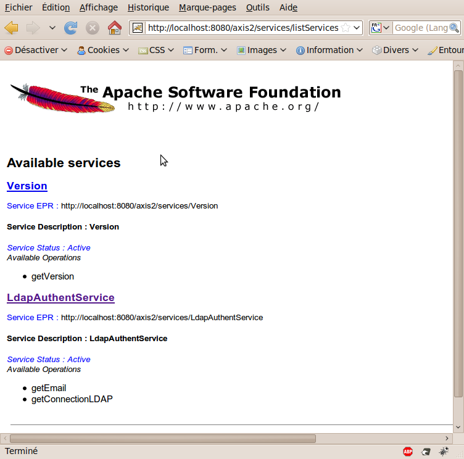The height and width of the screenshot is (459, 464).
Task: Open the Divers toolbar dropdown
Action: point(395,51)
